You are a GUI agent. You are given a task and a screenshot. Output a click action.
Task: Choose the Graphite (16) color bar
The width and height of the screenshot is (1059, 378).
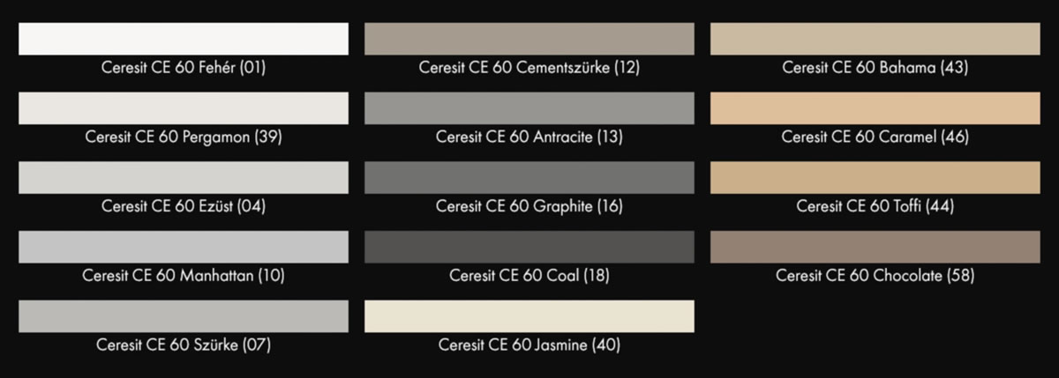tap(529, 178)
